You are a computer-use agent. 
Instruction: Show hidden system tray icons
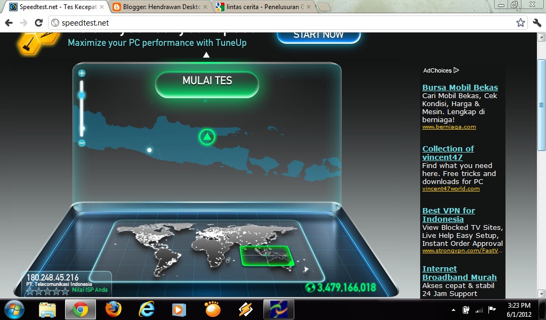click(x=453, y=310)
